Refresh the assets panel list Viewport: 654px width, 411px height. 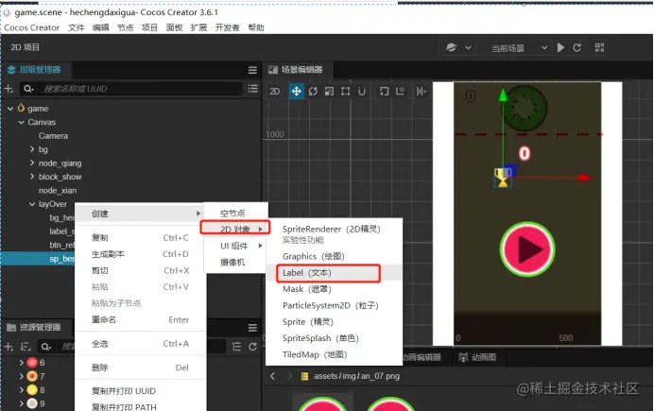252,347
